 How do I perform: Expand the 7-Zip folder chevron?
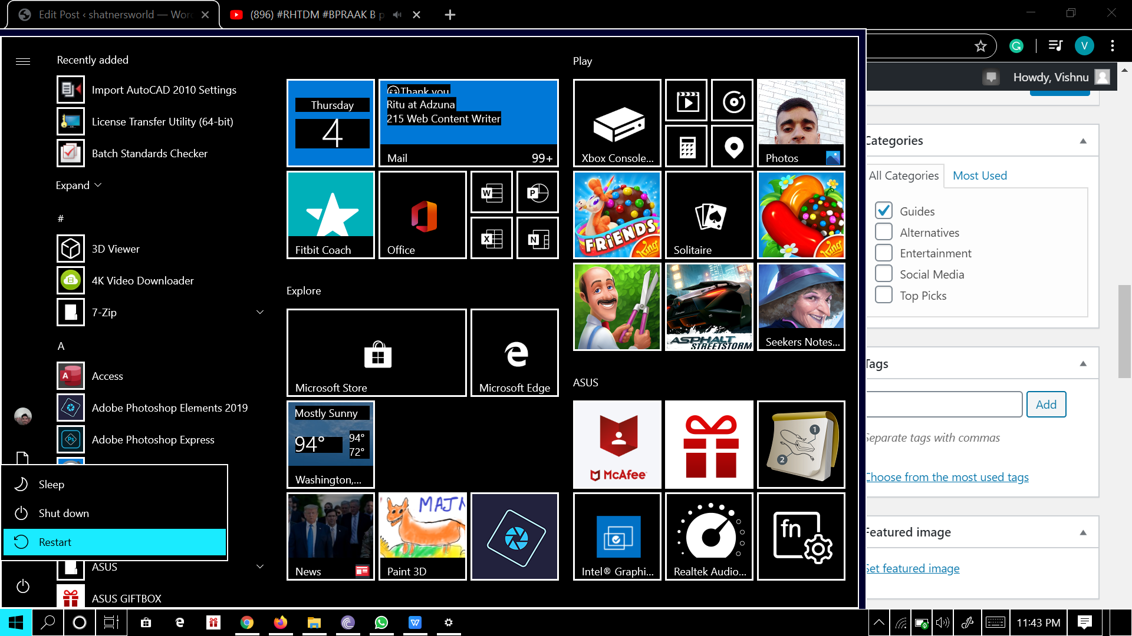tap(260, 312)
